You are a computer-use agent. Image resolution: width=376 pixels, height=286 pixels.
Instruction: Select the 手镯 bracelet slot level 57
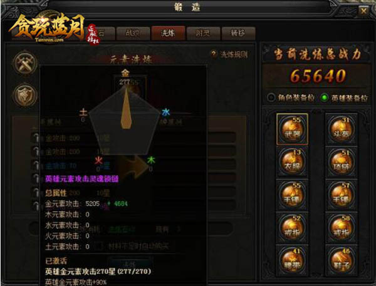[342, 195]
